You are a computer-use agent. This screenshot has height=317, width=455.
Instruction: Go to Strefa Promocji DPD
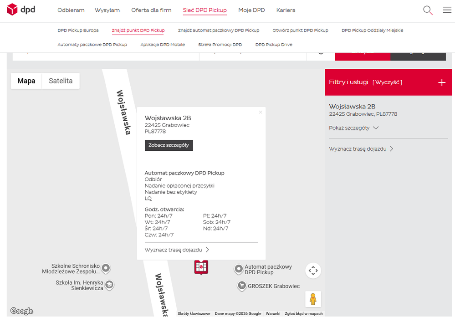[x=220, y=45]
